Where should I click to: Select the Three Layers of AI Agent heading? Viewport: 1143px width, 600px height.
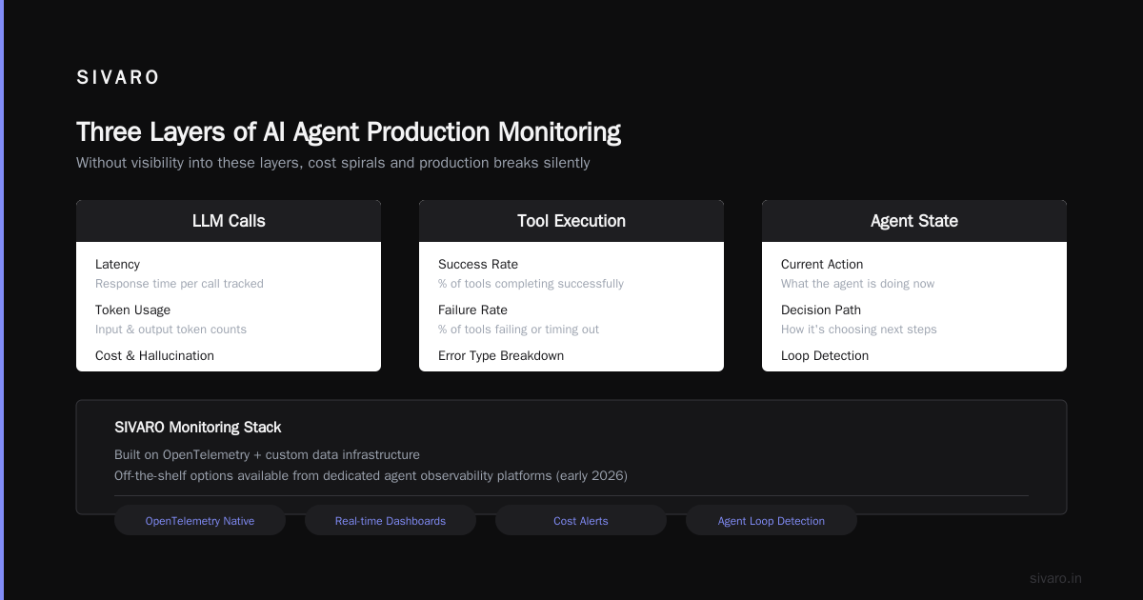(349, 131)
